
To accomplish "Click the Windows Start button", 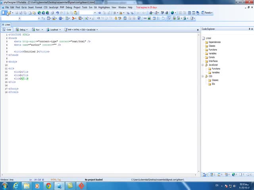I will [4, 186].
